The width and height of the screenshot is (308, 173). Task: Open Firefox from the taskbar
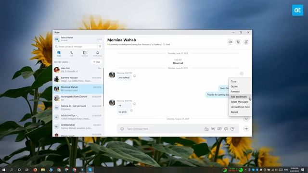[35, 170]
